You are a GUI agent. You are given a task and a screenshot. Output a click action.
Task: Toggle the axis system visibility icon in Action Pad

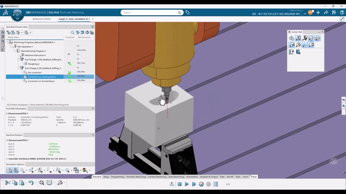305,45
